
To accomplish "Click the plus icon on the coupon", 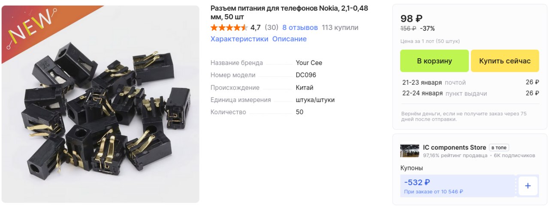I will [528, 186].
